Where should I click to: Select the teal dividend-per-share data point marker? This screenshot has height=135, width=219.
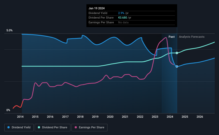pos(177,53)
